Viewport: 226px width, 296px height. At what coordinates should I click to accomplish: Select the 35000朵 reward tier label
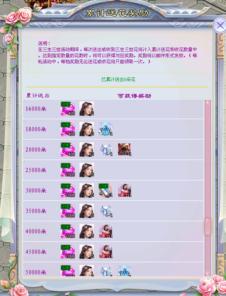click(36, 211)
